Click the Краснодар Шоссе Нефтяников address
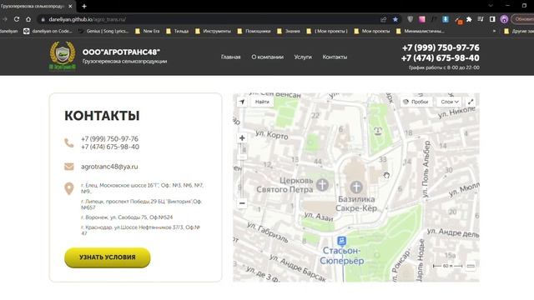Screen dimensions: 534x300 point(140,230)
